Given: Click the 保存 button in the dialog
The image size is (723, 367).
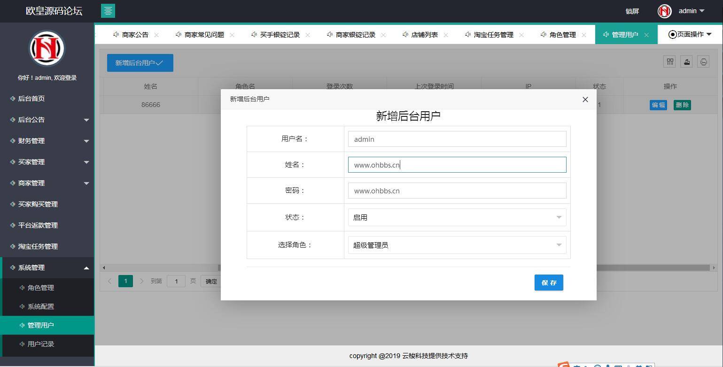Looking at the screenshot, I should [x=548, y=282].
